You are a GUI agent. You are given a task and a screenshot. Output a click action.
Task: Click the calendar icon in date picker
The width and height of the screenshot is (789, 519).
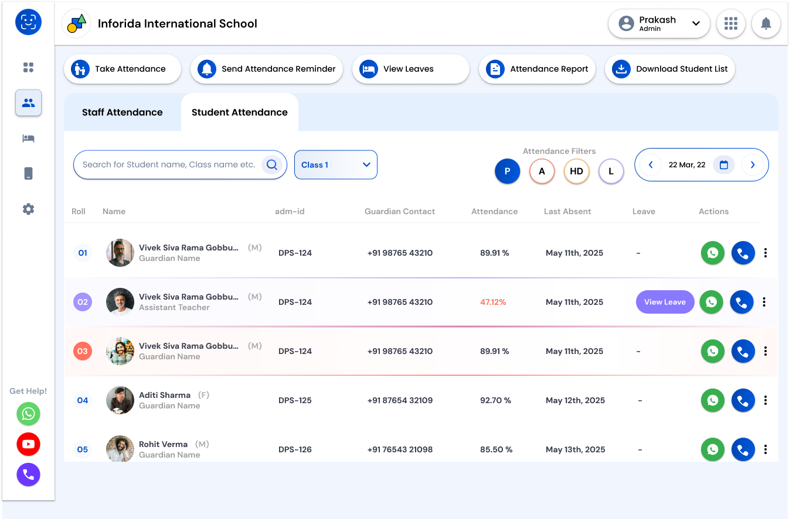click(723, 165)
